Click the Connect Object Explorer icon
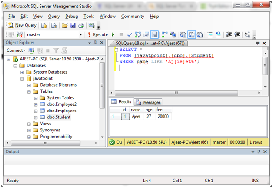Image resolution: width=273 pixels, height=188 pixels. [31, 50]
